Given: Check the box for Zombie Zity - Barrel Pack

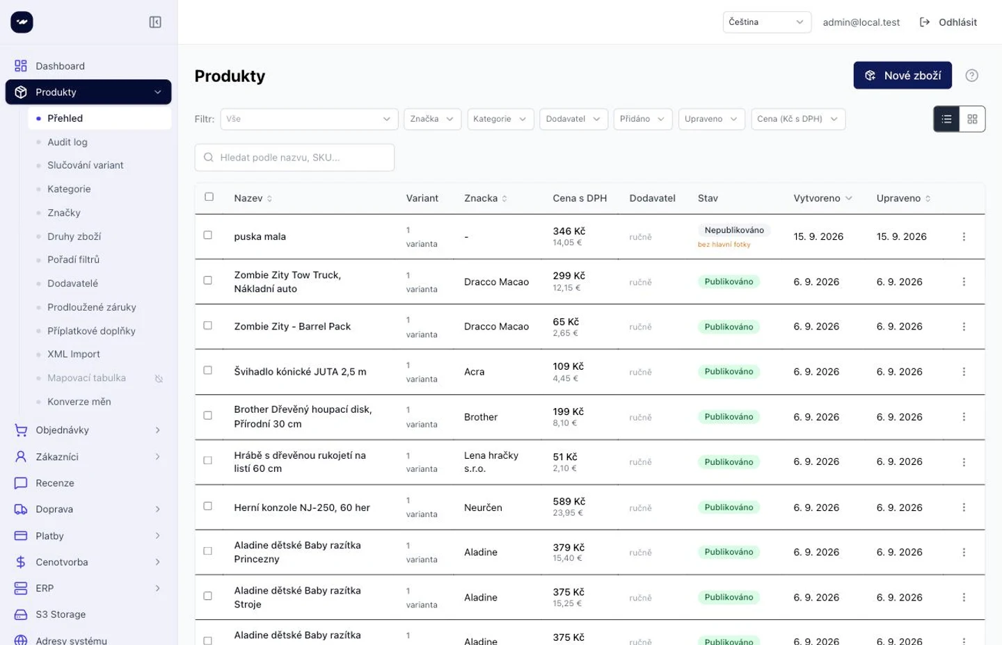Looking at the screenshot, I should click(207, 325).
